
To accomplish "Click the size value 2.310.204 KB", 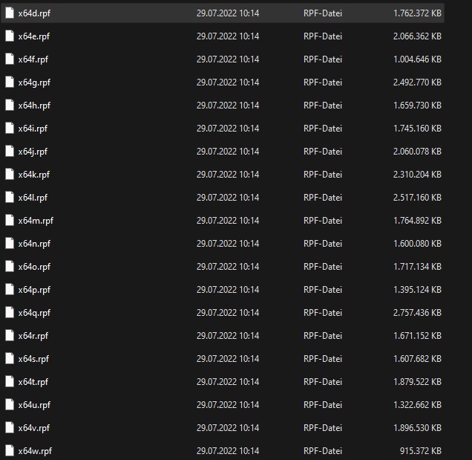I will click(417, 175).
